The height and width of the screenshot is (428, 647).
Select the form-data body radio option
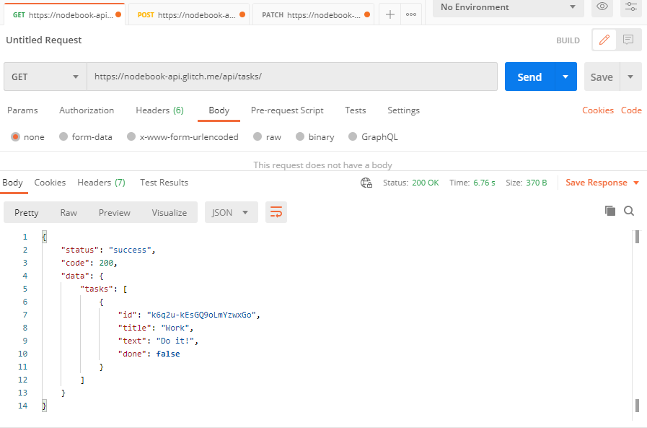(63, 137)
